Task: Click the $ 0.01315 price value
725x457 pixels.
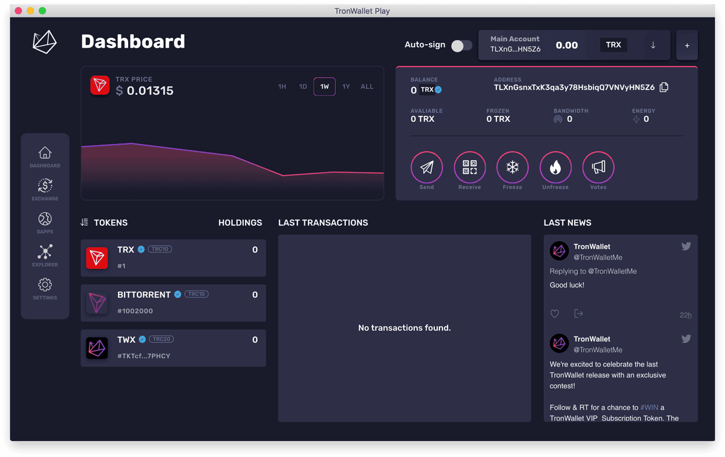Action: click(145, 91)
